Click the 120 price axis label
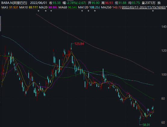Image resolution: width=167 pixels, height=127 pixels. [x=164, y=51]
